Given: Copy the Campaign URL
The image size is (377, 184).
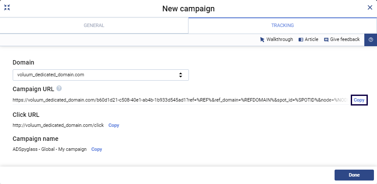Looking at the screenshot, I should click(x=359, y=100).
